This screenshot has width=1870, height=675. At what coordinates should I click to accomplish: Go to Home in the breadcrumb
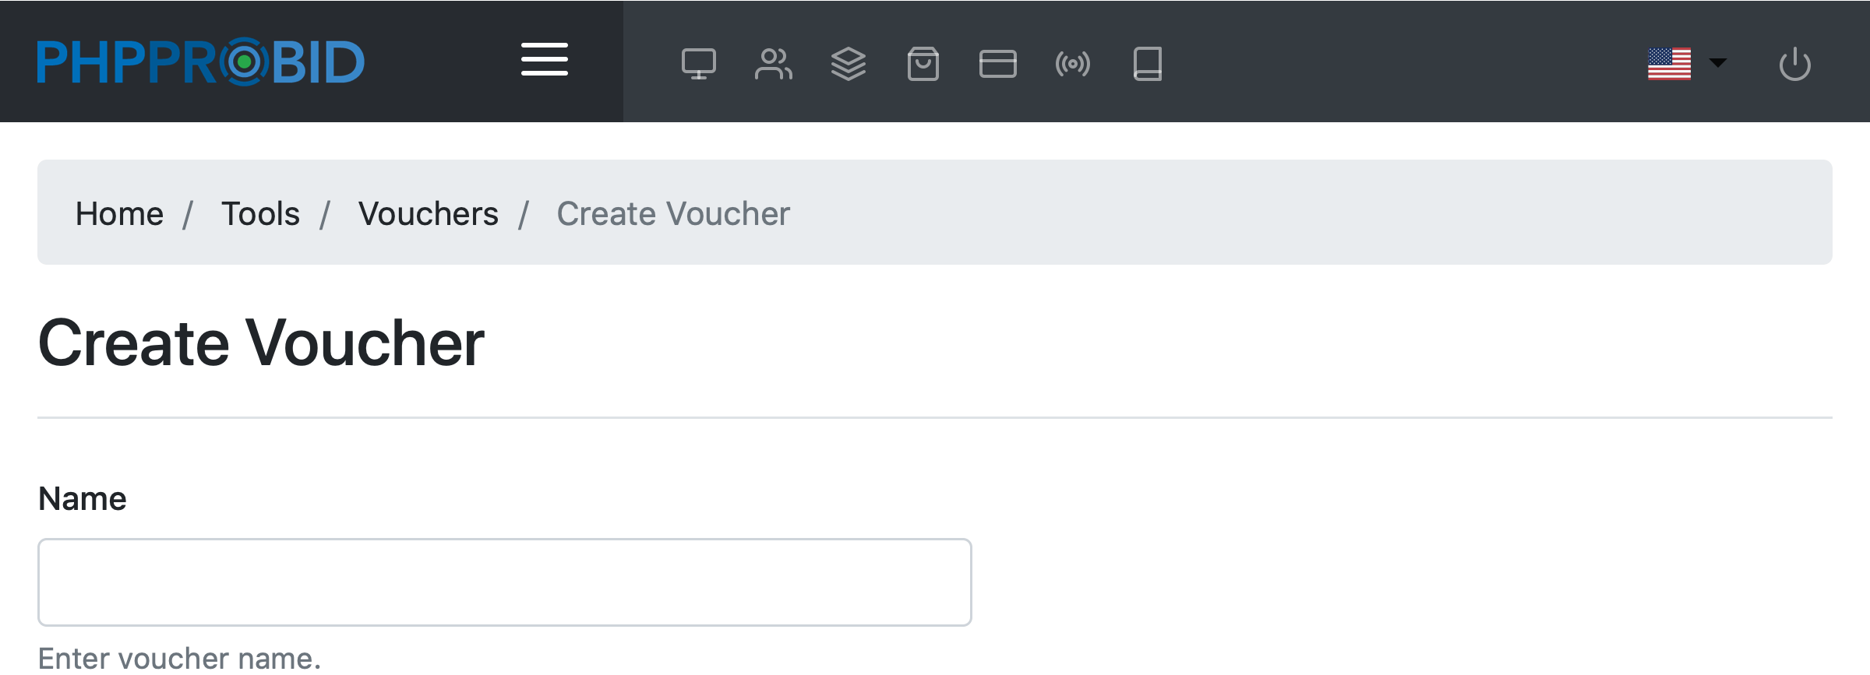119,214
